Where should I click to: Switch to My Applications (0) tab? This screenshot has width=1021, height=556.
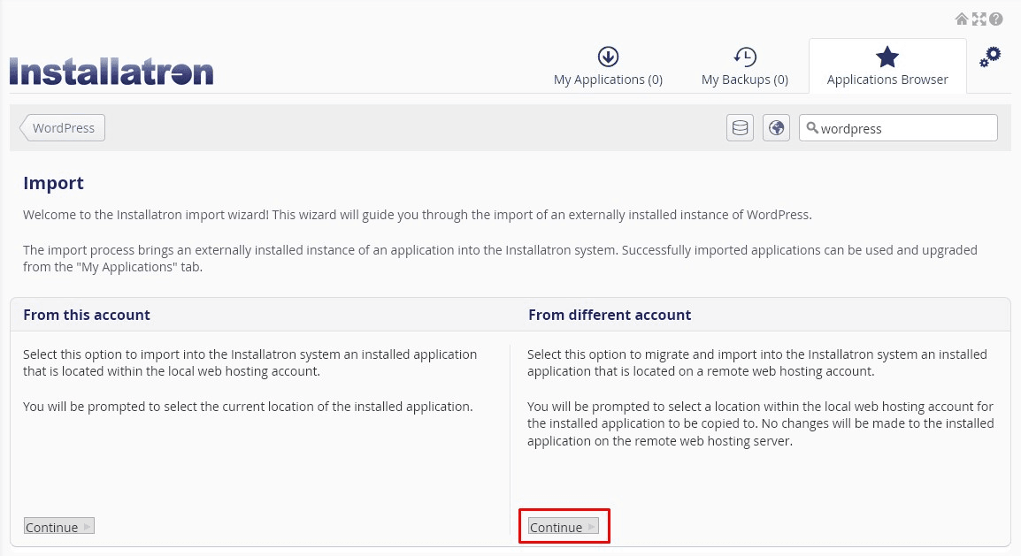click(608, 66)
